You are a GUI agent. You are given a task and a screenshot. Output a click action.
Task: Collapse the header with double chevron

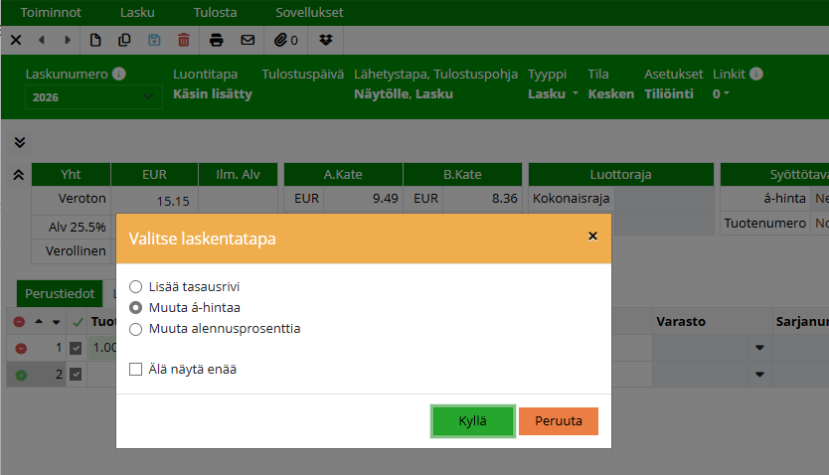(x=20, y=142)
